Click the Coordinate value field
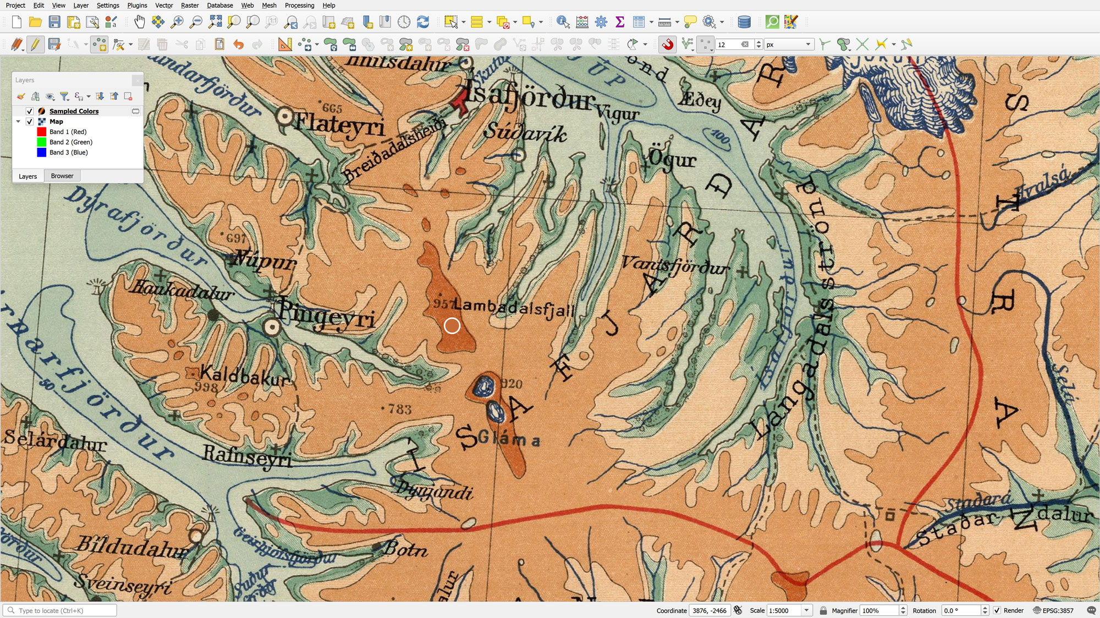This screenshot has height=618, width=1100. tap(710, 610)
